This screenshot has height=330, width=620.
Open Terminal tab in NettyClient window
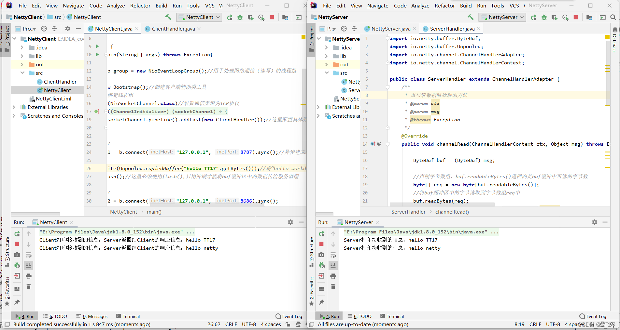tap(128, 316)
